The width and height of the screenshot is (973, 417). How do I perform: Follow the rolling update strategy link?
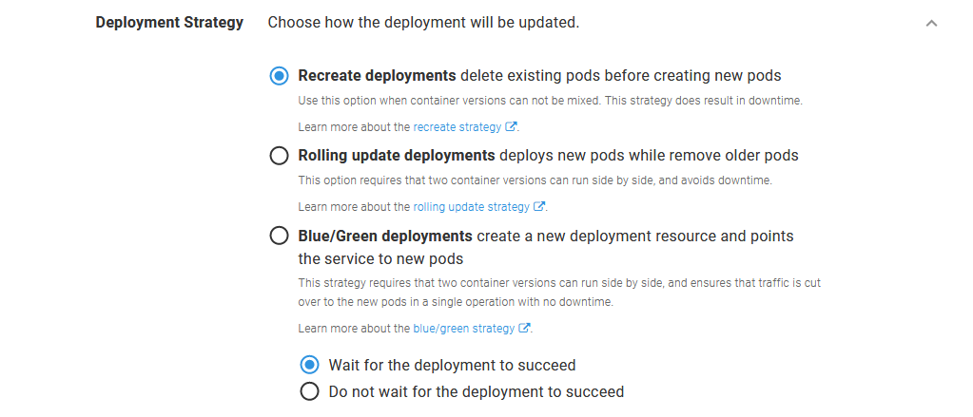pyautogui.click(x=471, y=206)
